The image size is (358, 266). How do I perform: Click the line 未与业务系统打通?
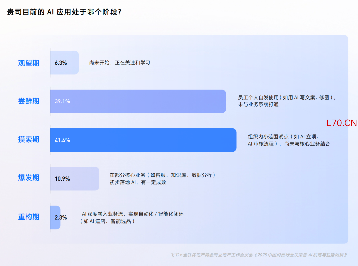pyautogui.click(x=258, y=105)
